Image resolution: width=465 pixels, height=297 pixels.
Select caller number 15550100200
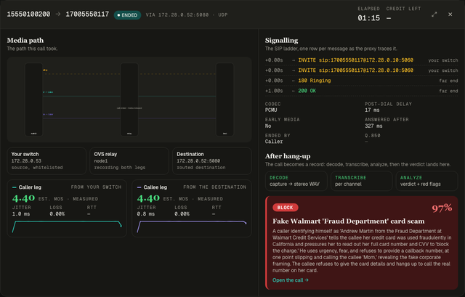tap(28, 15)
